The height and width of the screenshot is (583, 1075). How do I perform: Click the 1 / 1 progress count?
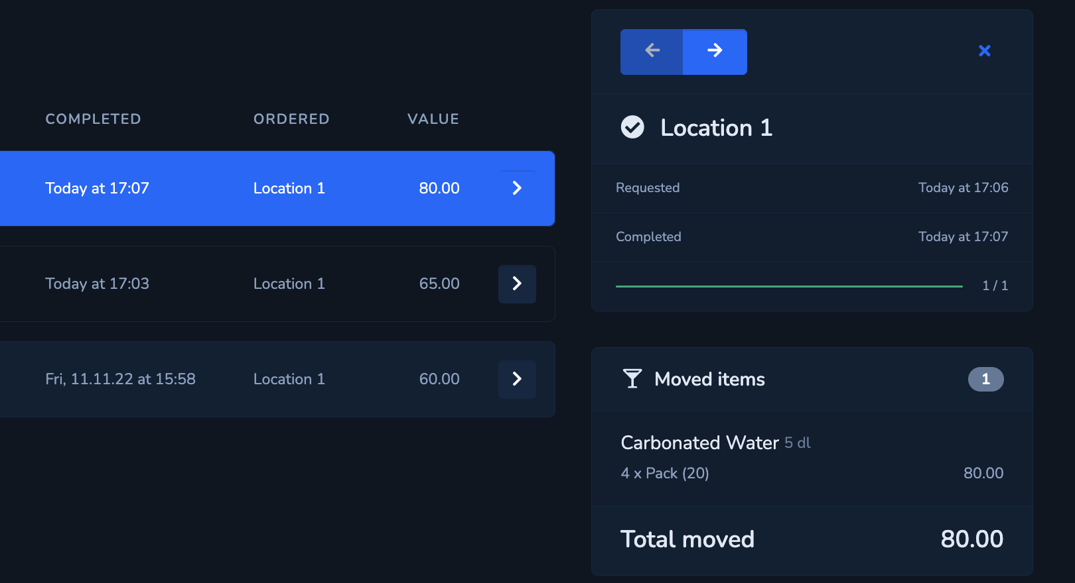pos(995,286)
